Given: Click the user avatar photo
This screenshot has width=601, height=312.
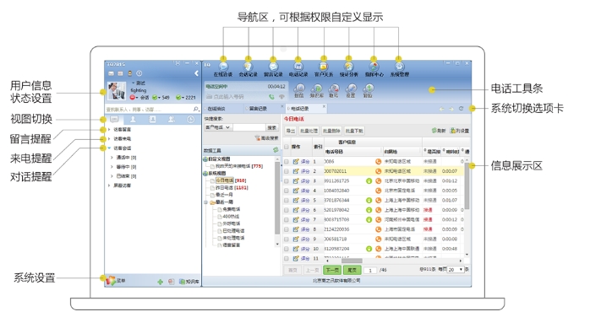Looking at the screenshot, I should (117, 91).
